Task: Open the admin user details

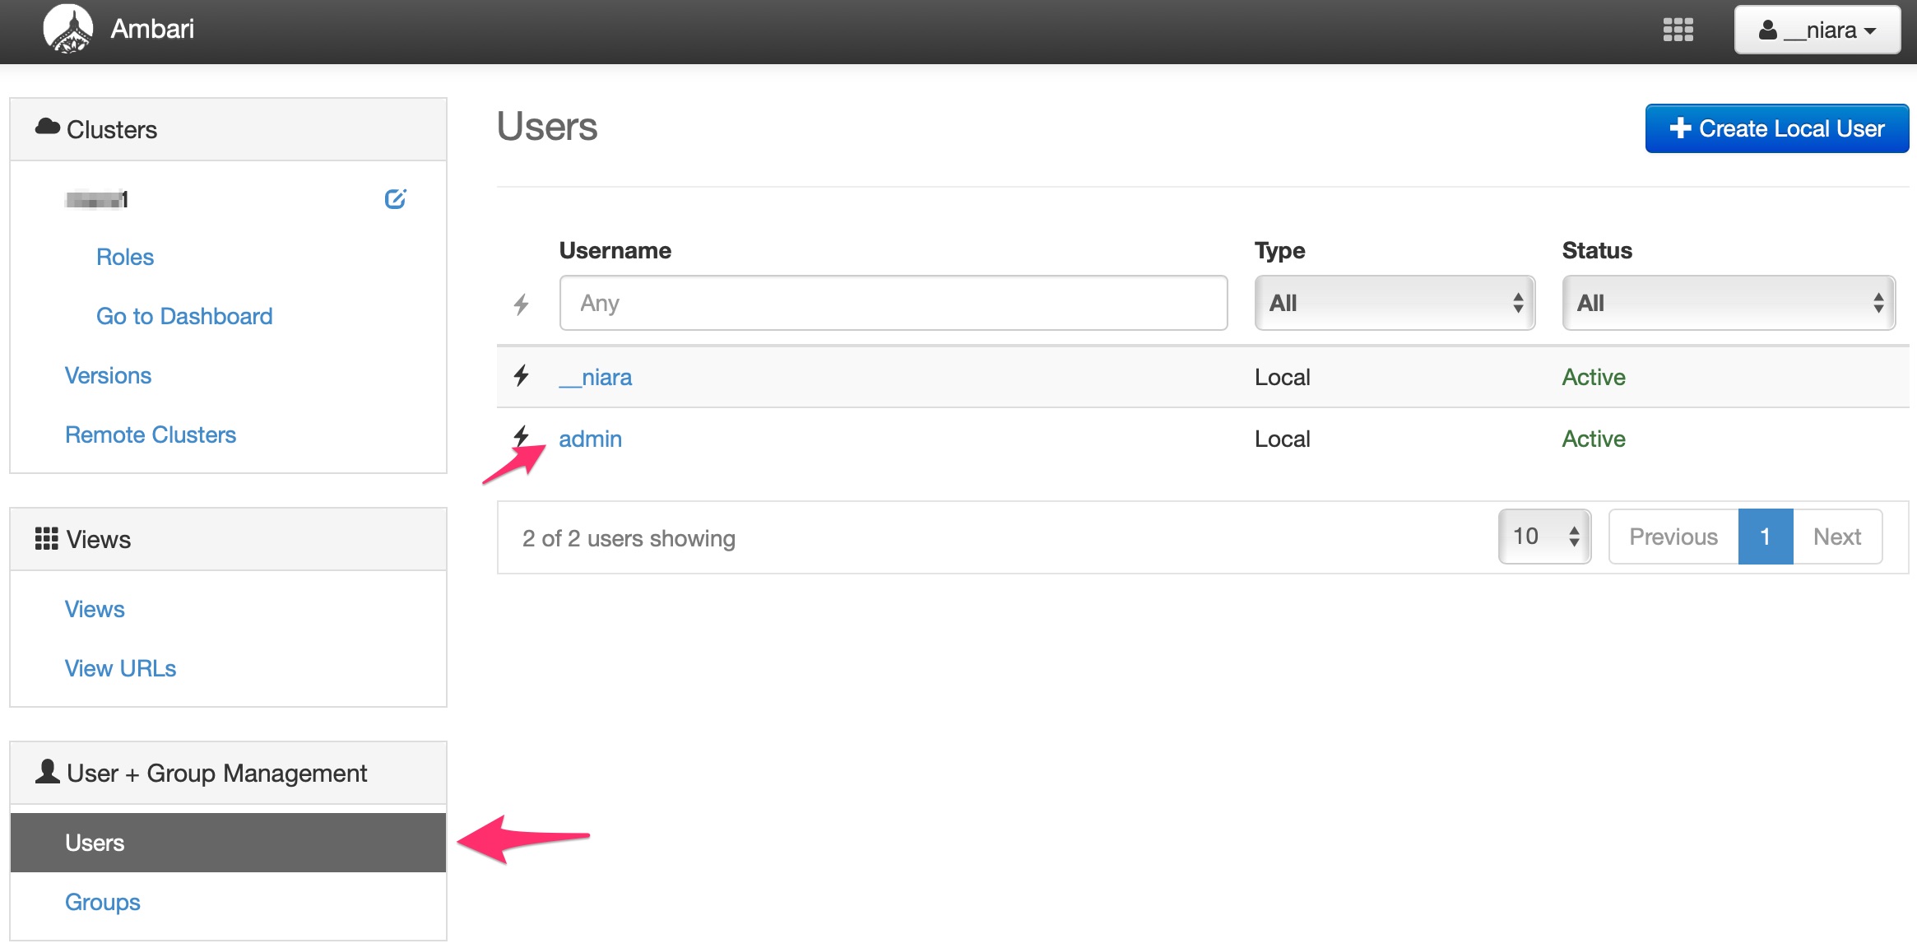Action: click(590, 439)
